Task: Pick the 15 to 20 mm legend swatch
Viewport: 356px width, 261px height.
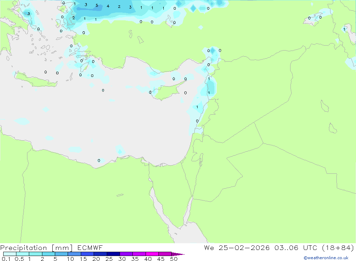Action: point(88,254)
